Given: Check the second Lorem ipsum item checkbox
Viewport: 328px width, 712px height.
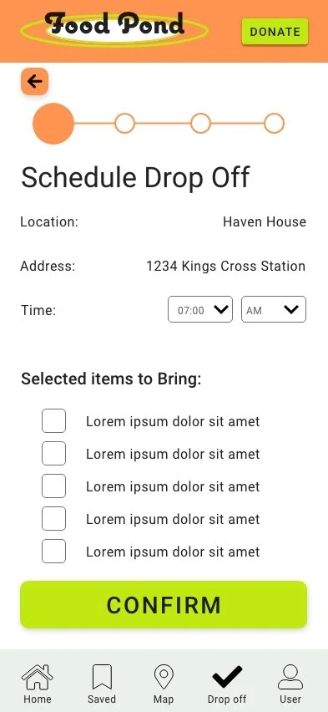Looking at the screenshot, I should pyautogui.click(x=53, y=454).
